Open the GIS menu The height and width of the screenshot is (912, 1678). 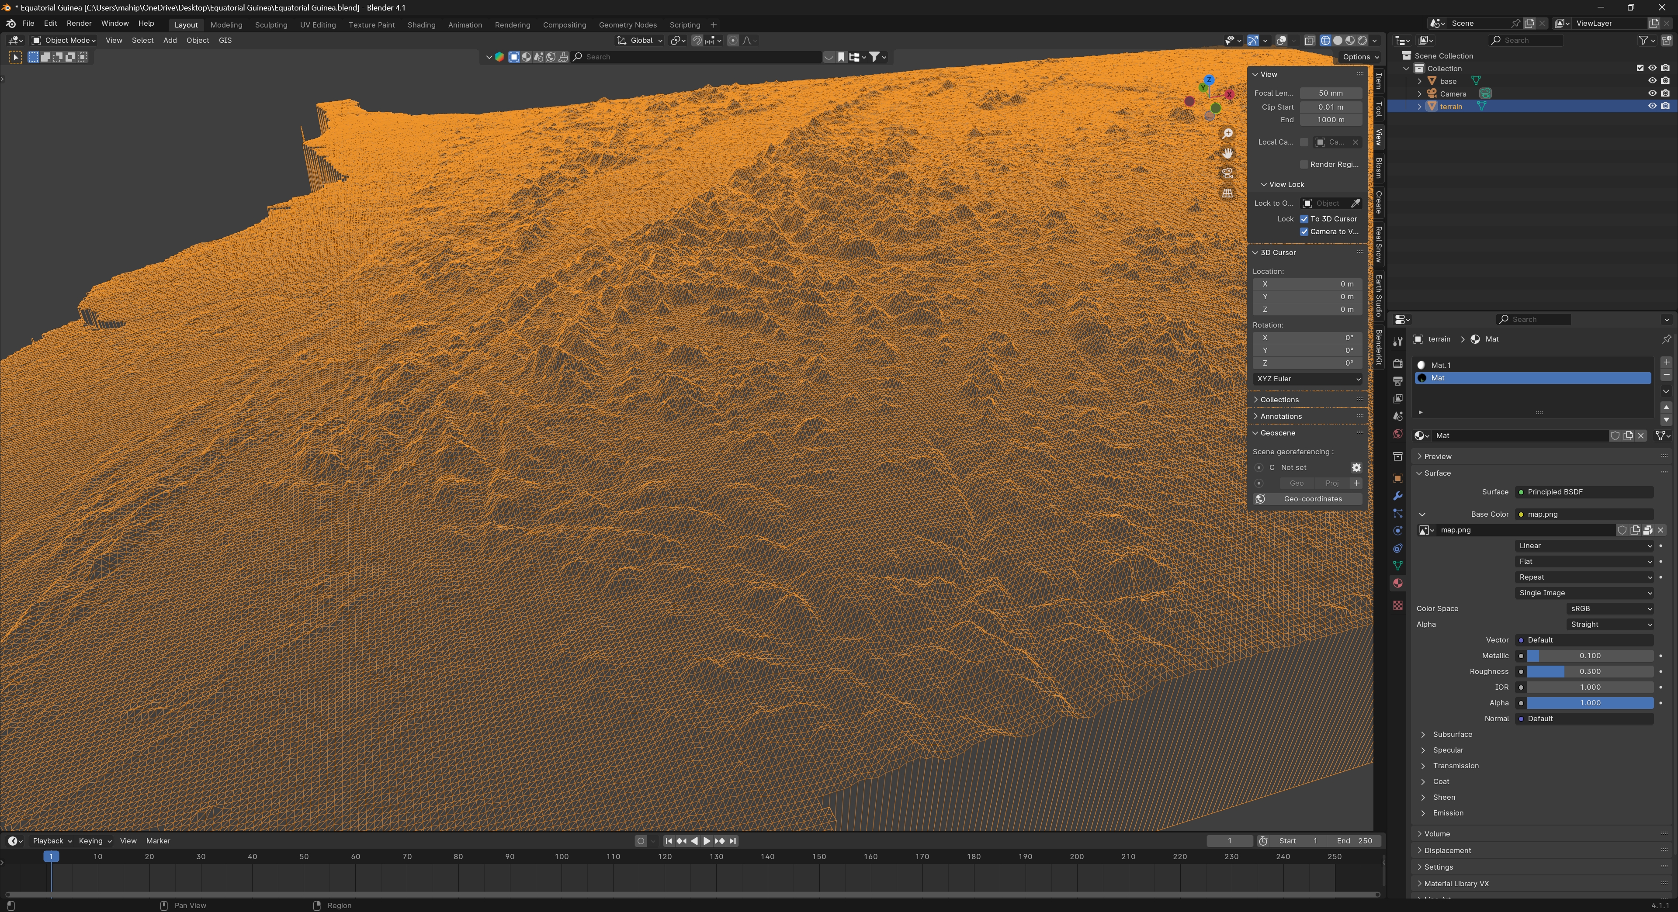[x=225, y=40]
